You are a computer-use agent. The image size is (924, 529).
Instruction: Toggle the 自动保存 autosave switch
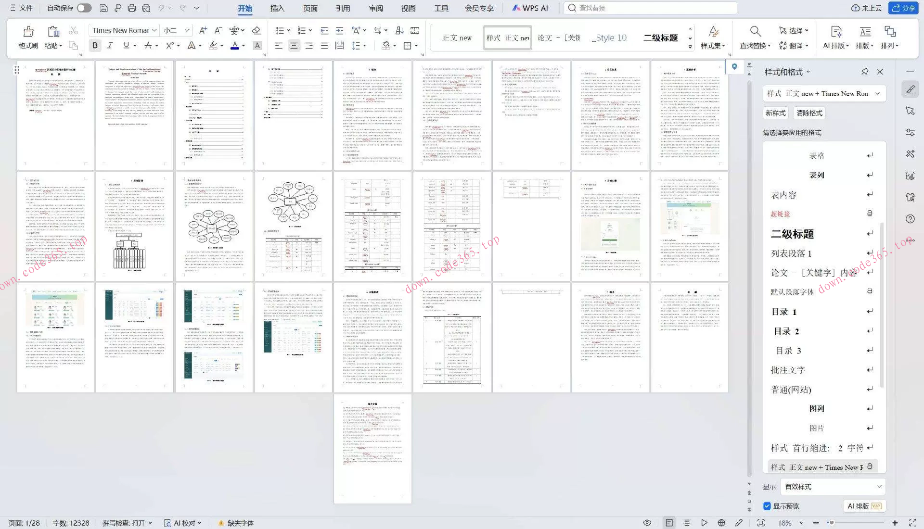coord(84,8)
